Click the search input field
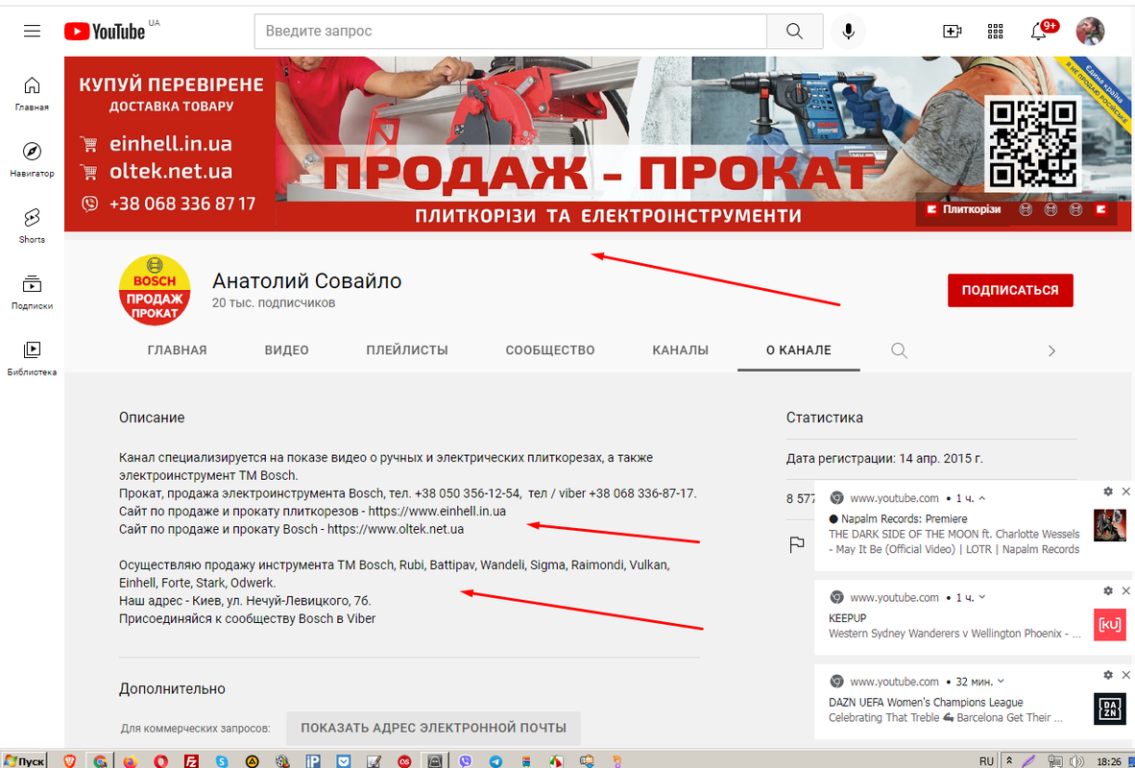The image size is (1135, 768). 510,31
